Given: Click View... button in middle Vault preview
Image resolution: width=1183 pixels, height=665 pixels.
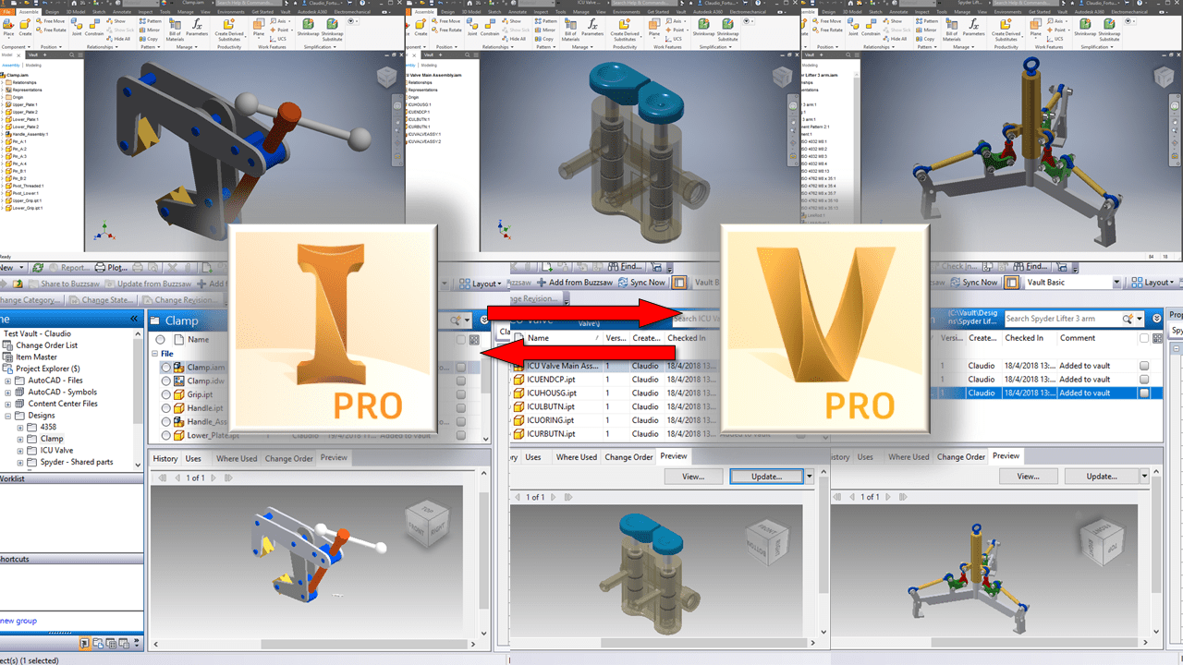Looking at the screenshot, I should pyautogui.click(x=693, y=477).
